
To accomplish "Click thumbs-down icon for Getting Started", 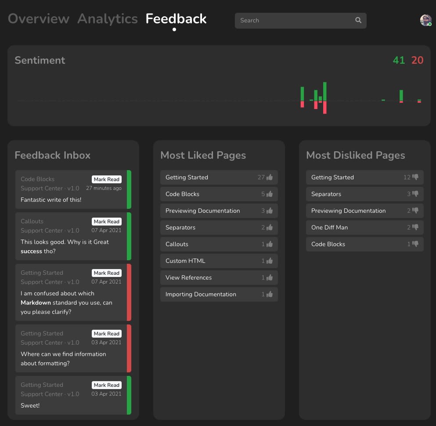I will point(415,178).
